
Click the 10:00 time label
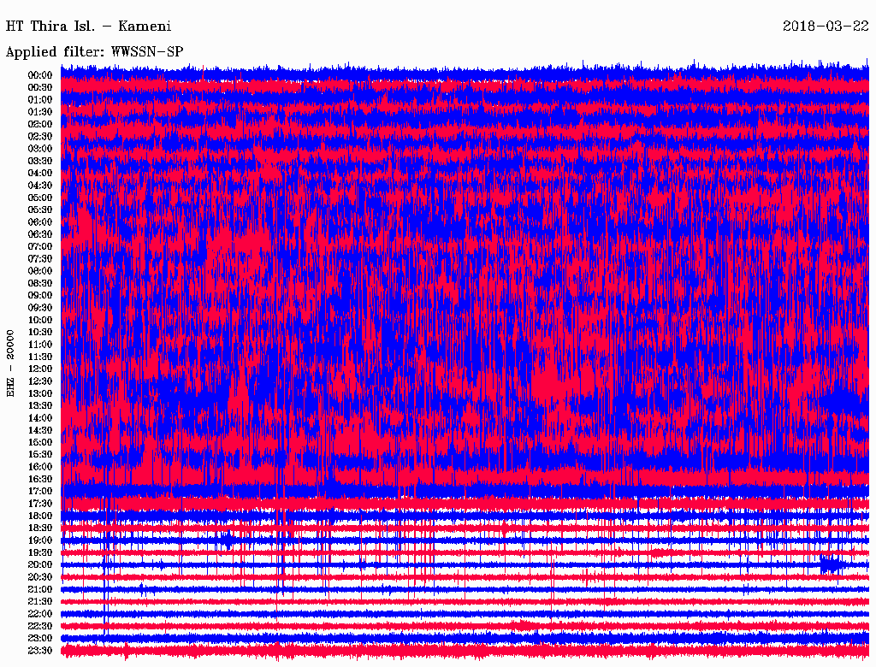(40, 320)
